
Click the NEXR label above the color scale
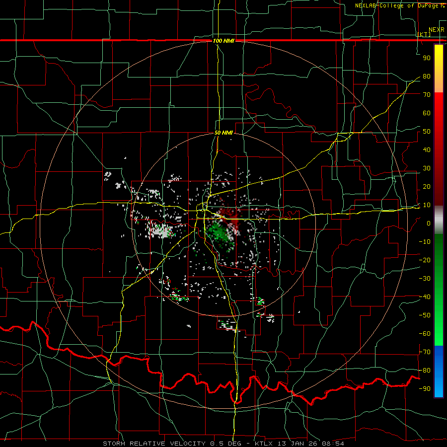click(437, 30)
